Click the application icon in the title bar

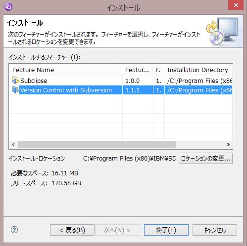pos(8,7)
